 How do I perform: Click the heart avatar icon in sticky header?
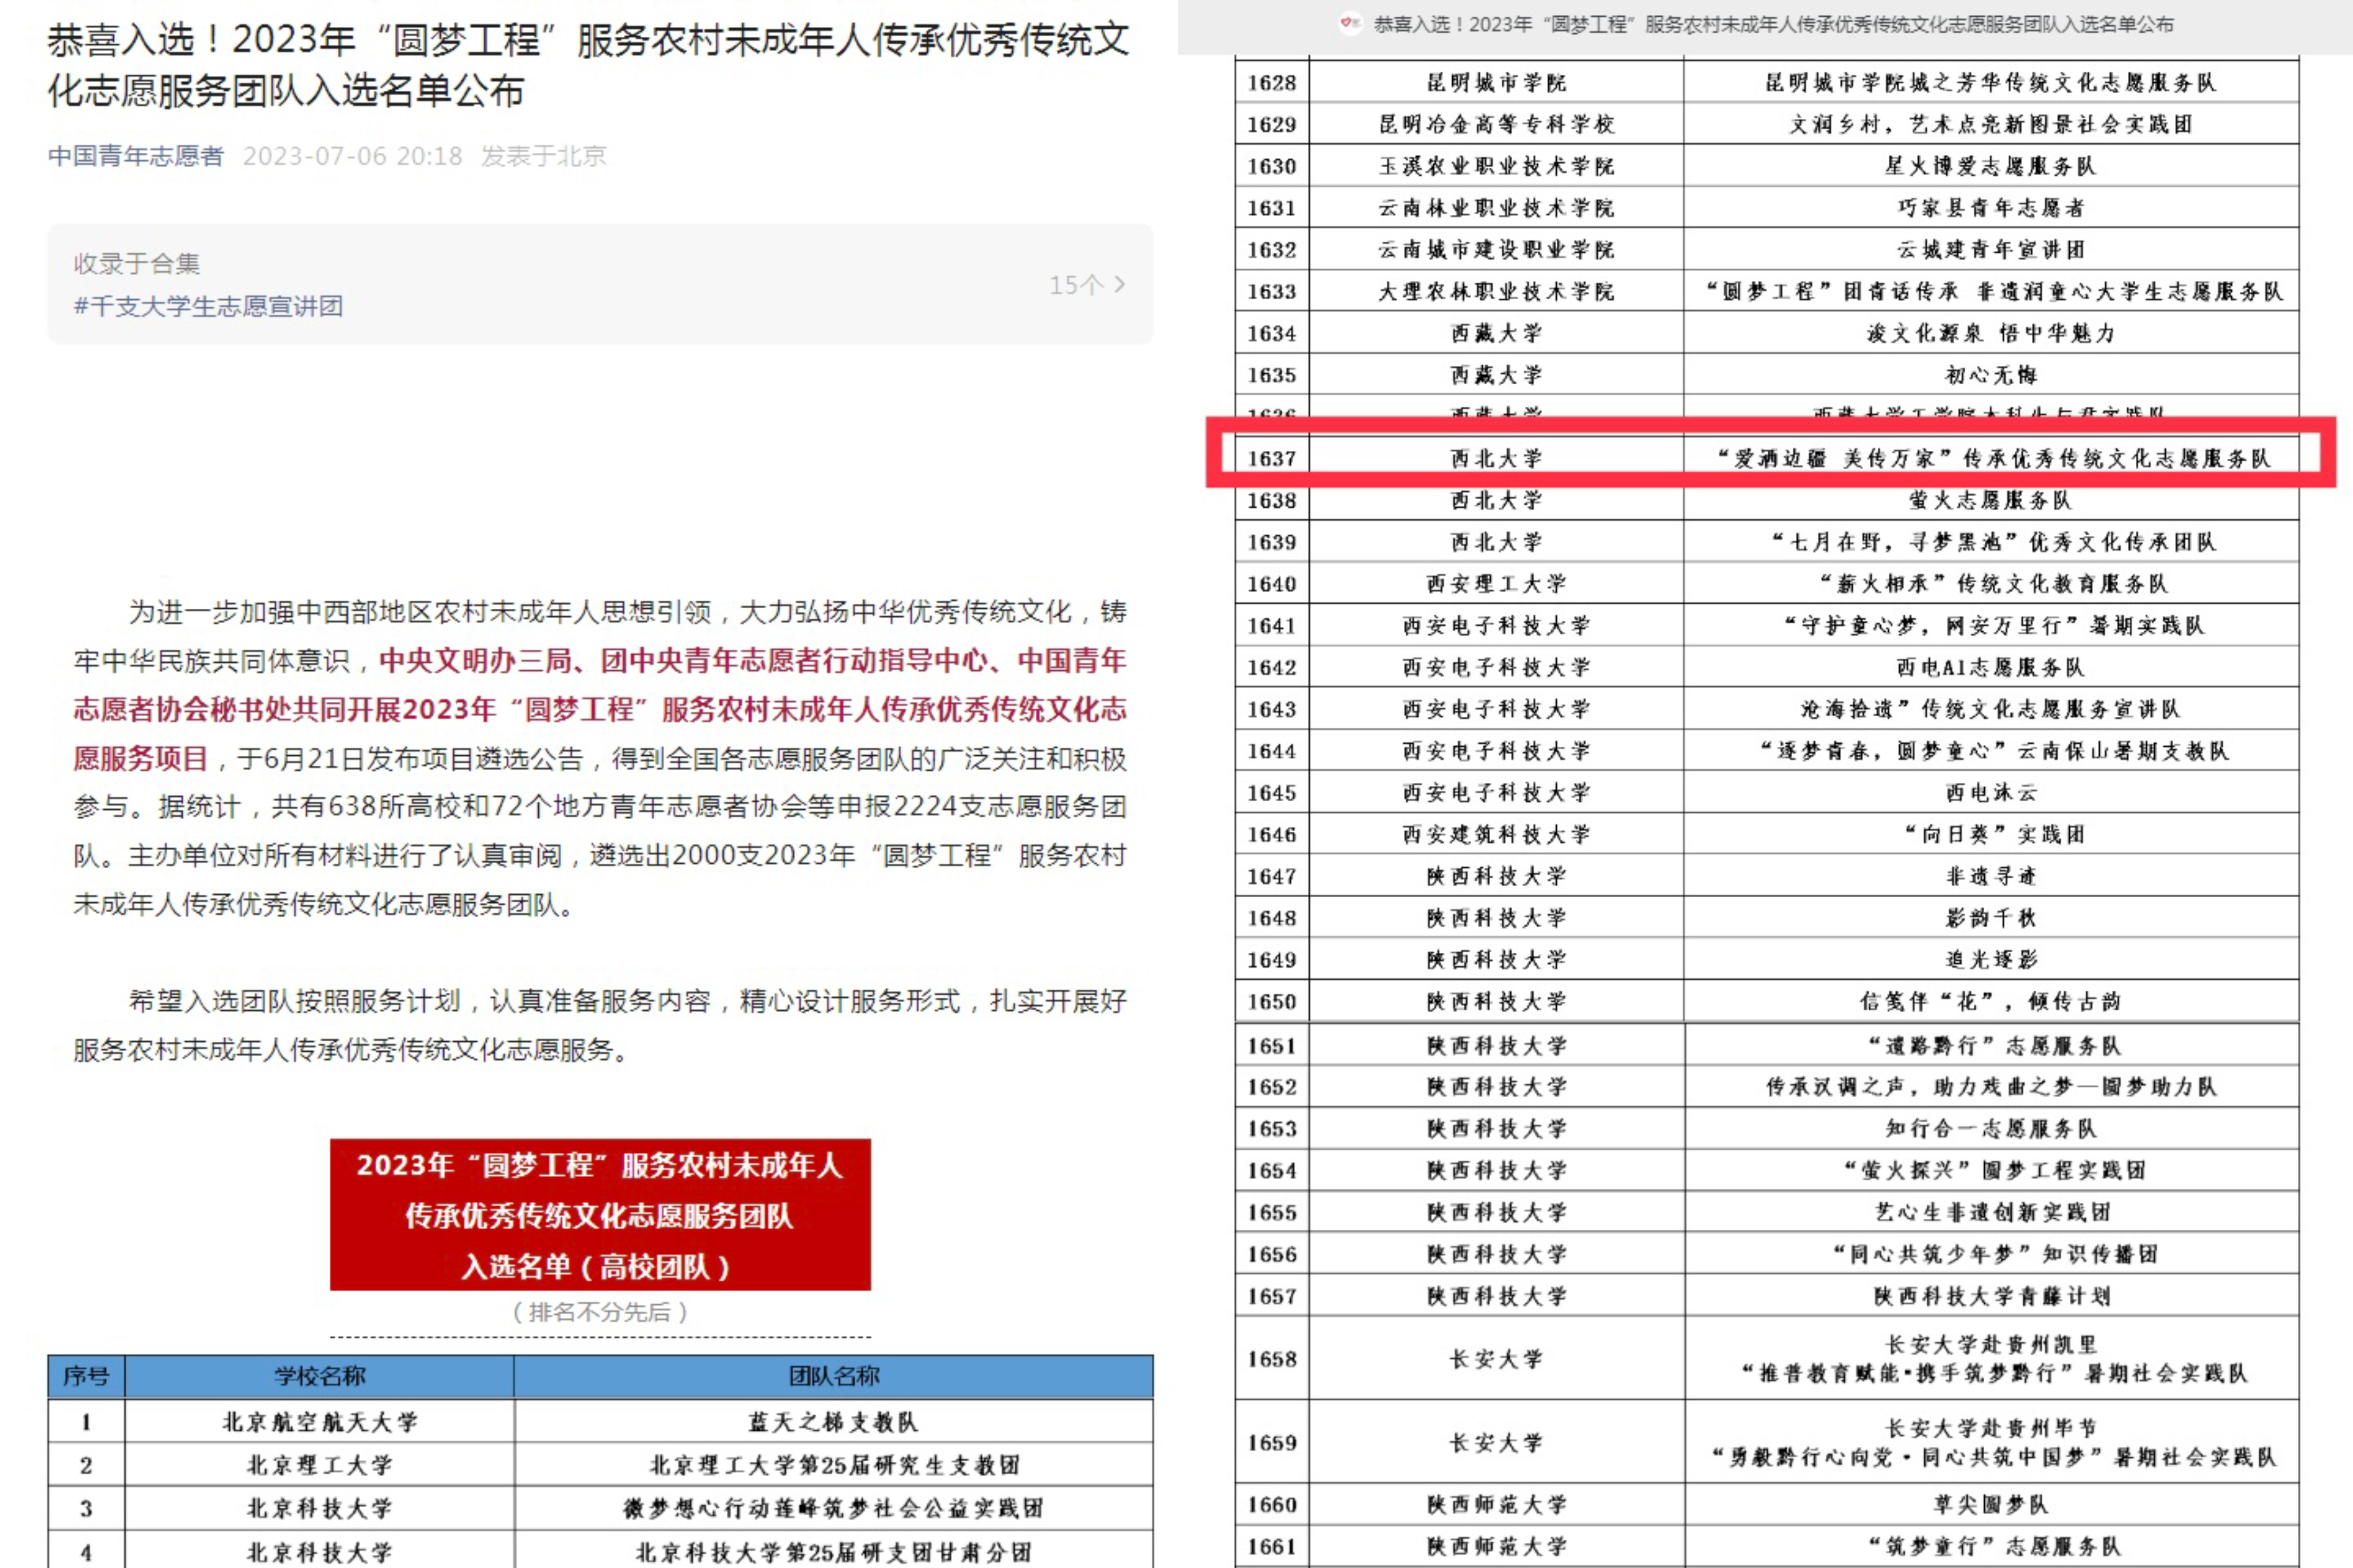click(x=1350, y=23)
